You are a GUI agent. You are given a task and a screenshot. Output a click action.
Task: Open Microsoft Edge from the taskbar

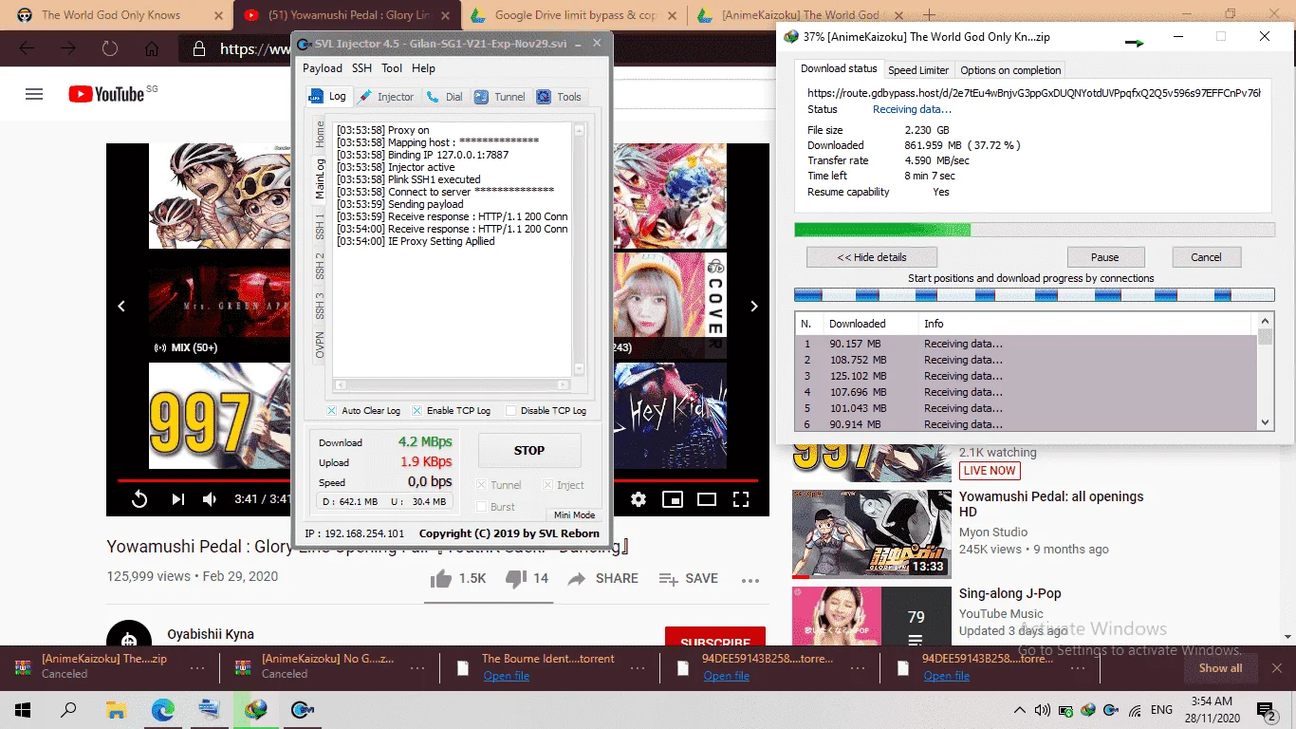[x=163, y=710]
